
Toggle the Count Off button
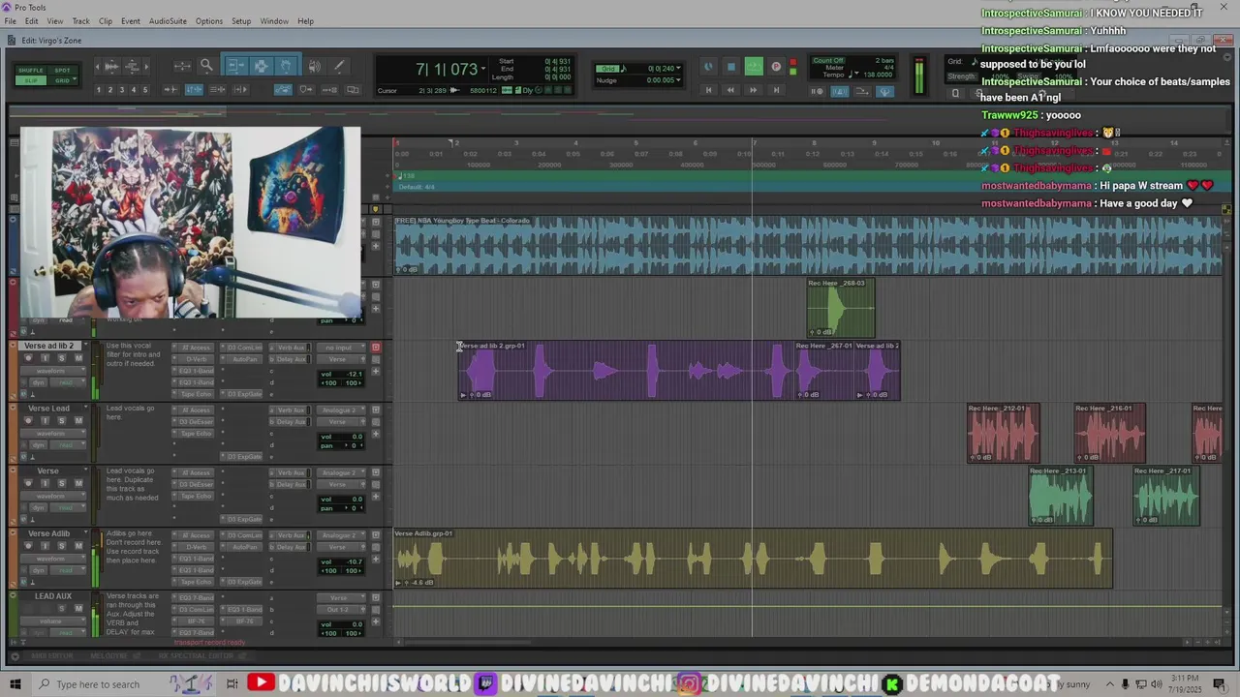tap(828, 61)
